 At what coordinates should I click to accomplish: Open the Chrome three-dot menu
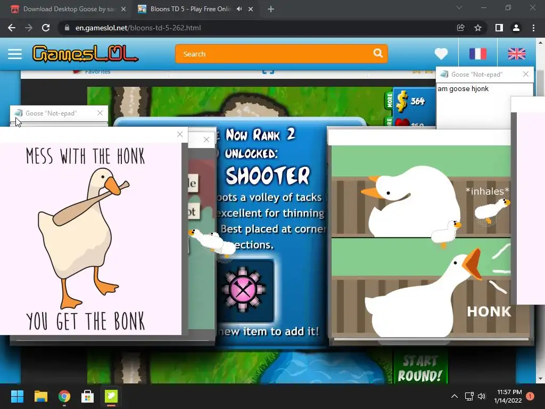click(x=533, y=28)
